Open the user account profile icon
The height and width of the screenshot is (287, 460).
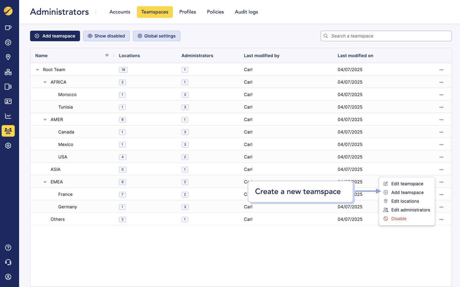[x=8, y=277]
